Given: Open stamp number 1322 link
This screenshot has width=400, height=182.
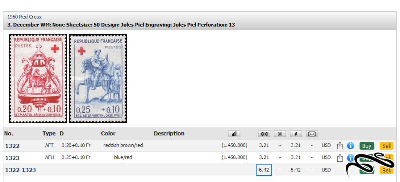Looking at the screenshot, I should (12, 146).
